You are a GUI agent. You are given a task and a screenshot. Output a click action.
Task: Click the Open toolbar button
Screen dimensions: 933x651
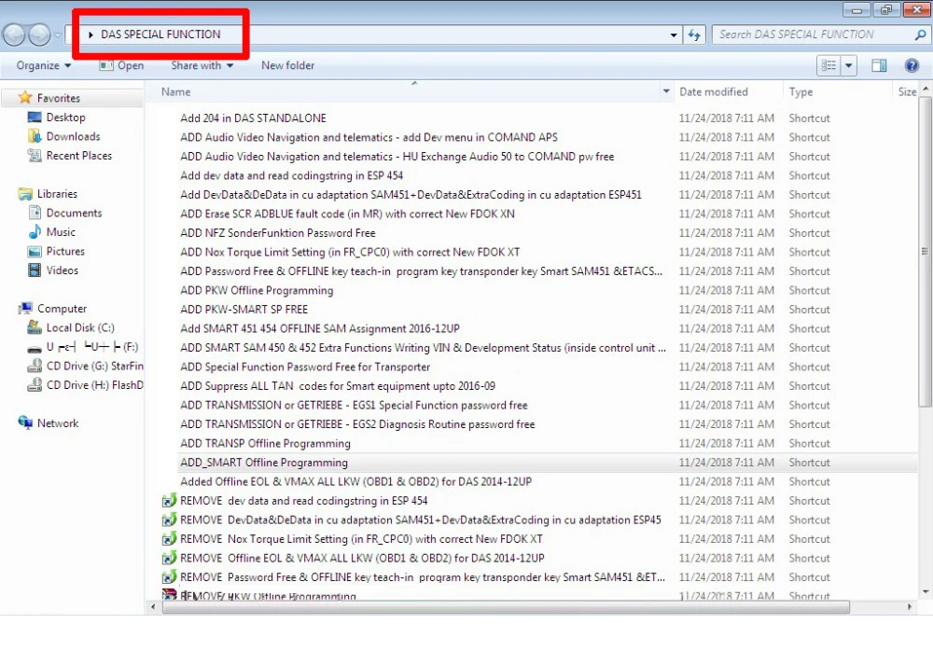tap(121, 65)
